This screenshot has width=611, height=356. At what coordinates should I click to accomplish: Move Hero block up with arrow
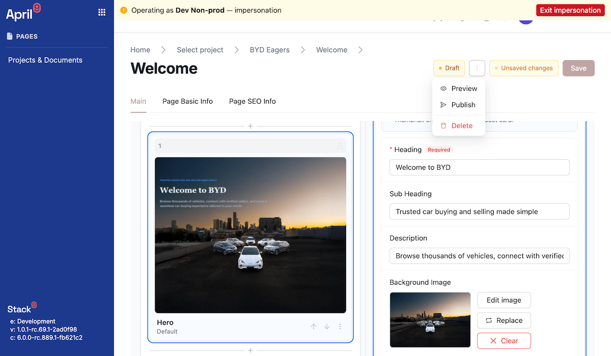point(314,327)
